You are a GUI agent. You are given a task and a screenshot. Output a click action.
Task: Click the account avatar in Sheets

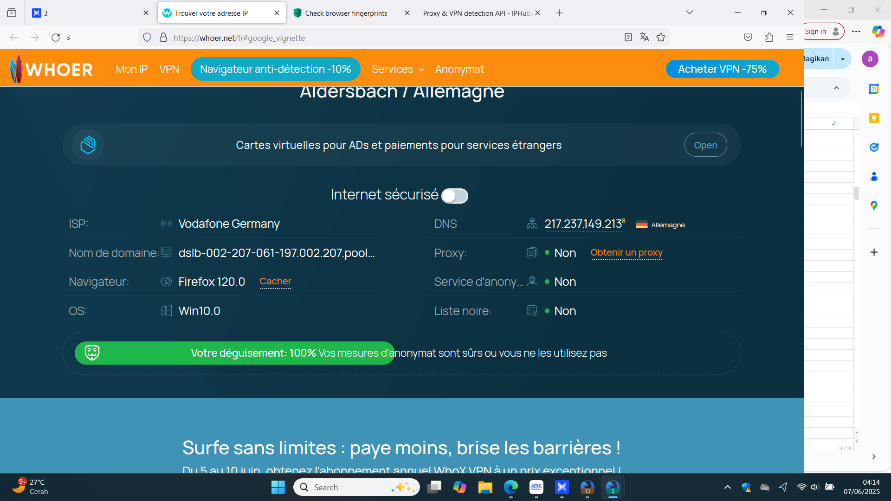pyautogui.click(x=870, y=59)
